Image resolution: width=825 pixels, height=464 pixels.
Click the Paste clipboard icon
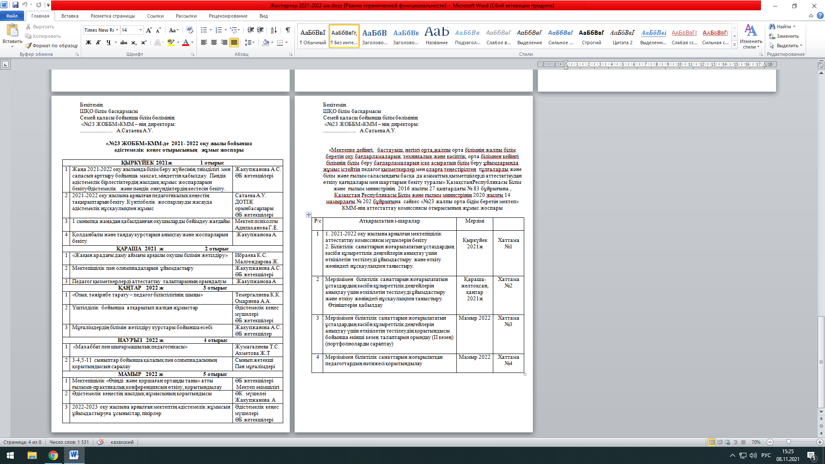coord(12,30)
